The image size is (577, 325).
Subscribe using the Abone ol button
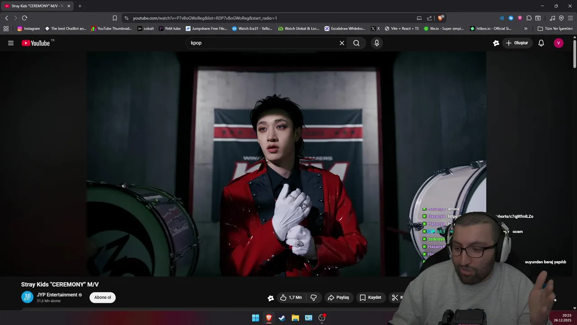click(102, 297)
